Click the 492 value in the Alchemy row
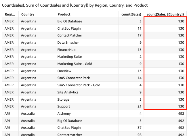Viewport: 187px width, 136px height. pyautogui.click(x=181, y=114)
